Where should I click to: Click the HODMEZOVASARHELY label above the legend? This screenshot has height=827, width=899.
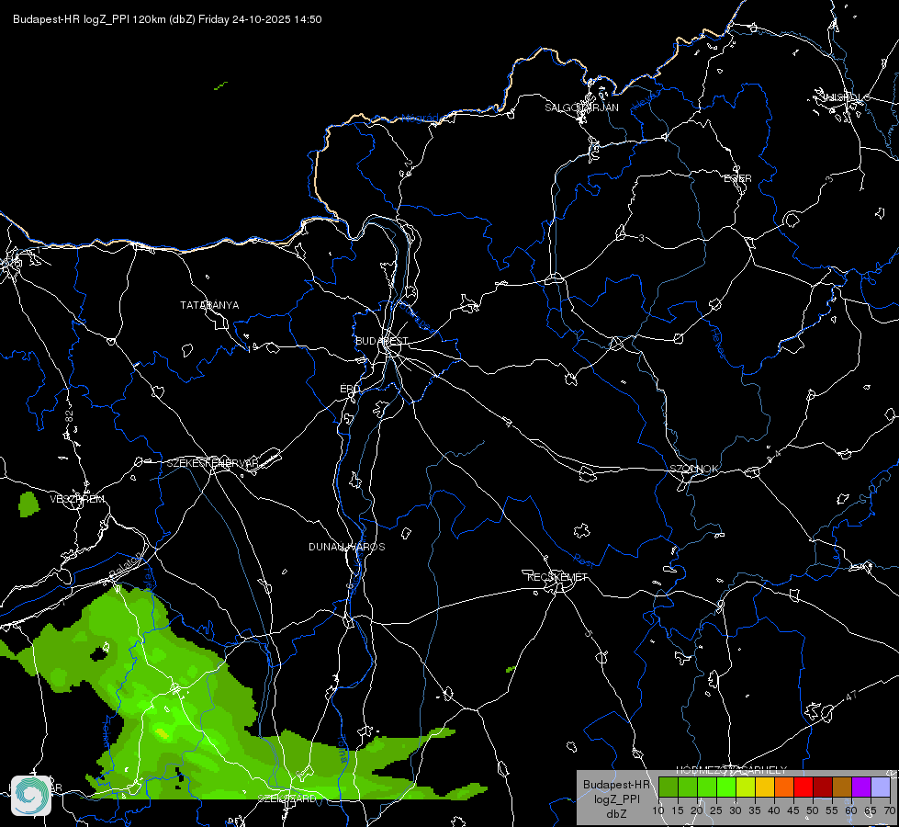tap(732, 770)
